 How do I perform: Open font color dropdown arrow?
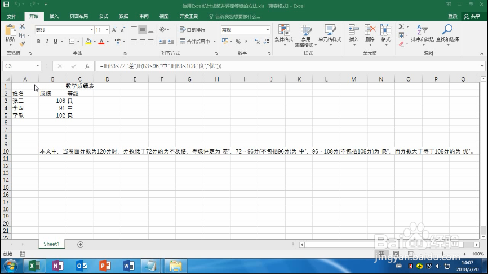tap(108, 41)
